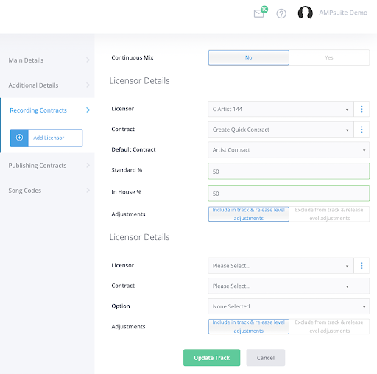Open the mail inbox with 10 notifications
Screen dimensions: 377x374
pos(260,13)
